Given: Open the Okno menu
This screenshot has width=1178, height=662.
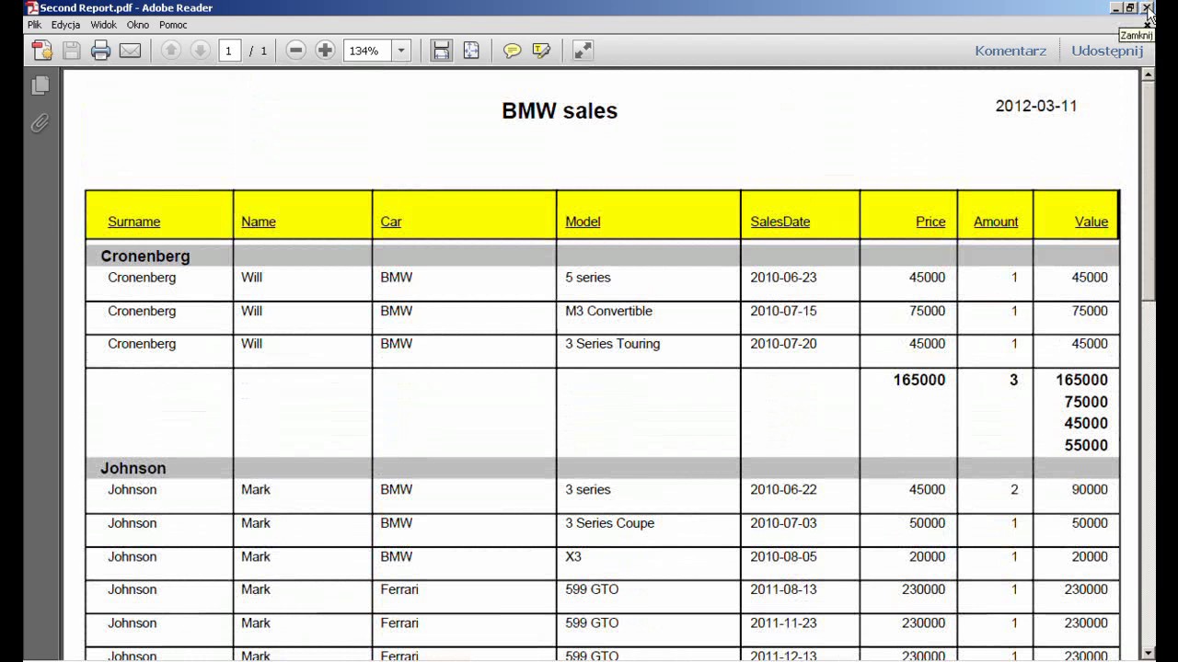Looking at the screenshot, I should [x=138, y=25].
